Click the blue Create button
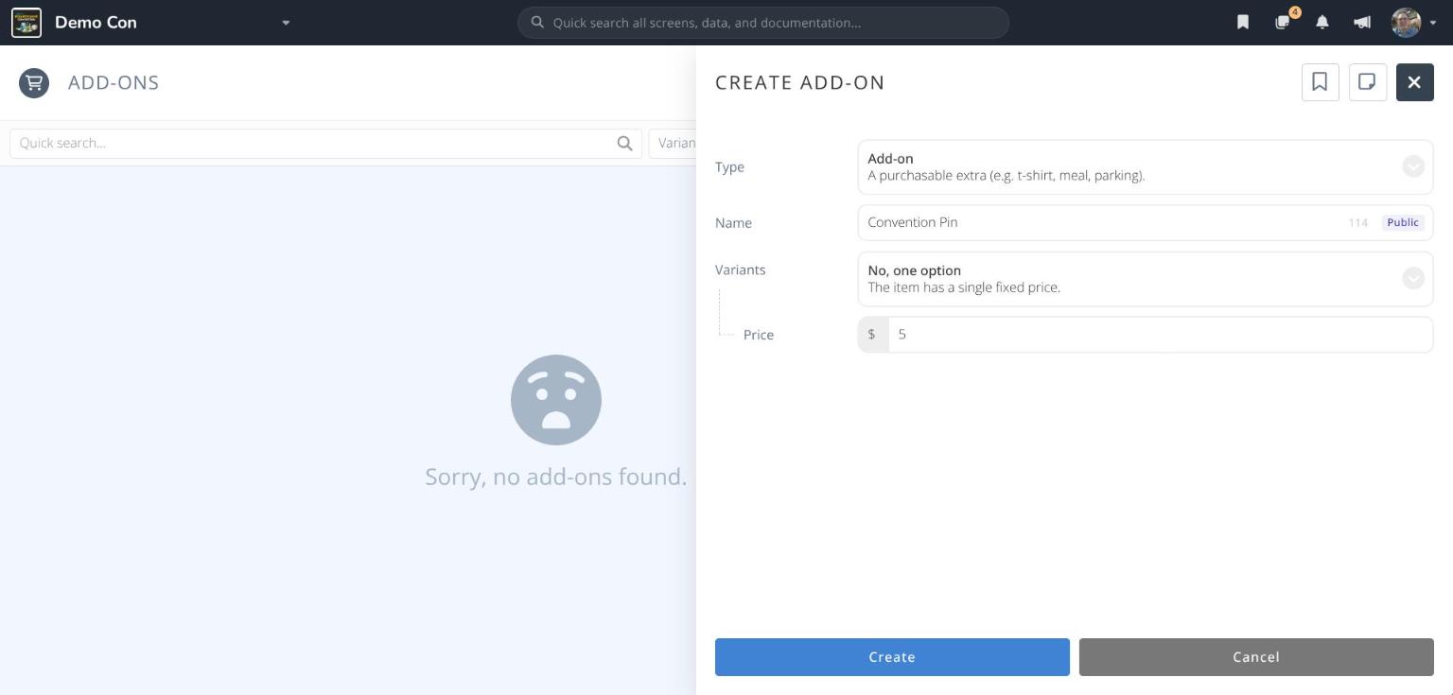Viewport: 1453px width, 695px height. point(892,657)
